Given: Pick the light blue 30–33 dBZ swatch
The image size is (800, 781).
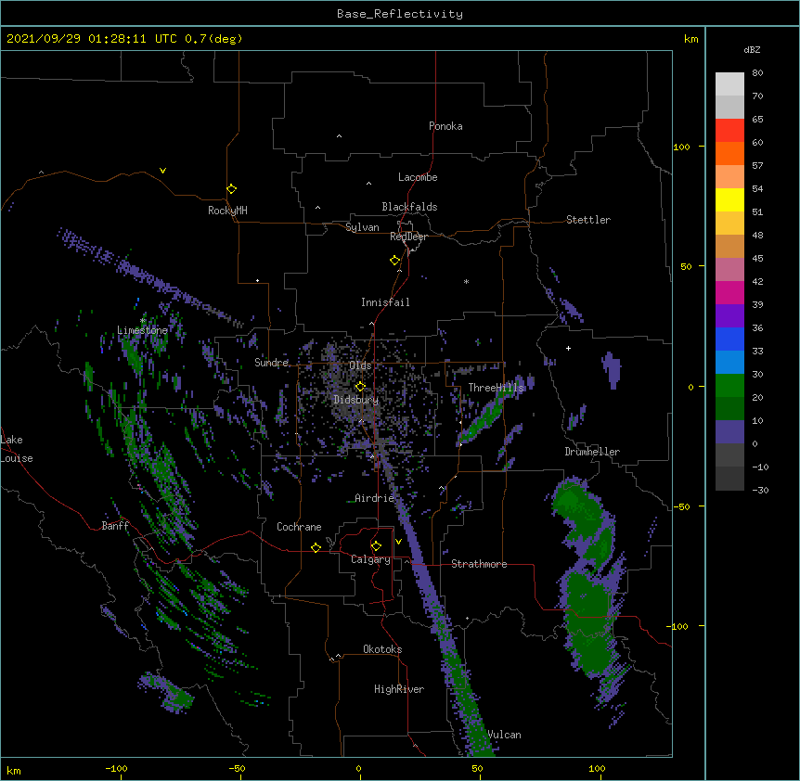Looking at the screenshot, I should 729,363.
